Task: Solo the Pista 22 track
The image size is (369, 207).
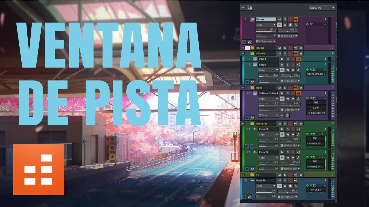Action: [287, 152]
